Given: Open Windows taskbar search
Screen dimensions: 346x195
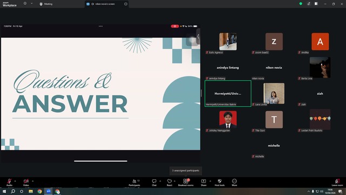Looking at the screenshot, I should [x=13, y=191].
